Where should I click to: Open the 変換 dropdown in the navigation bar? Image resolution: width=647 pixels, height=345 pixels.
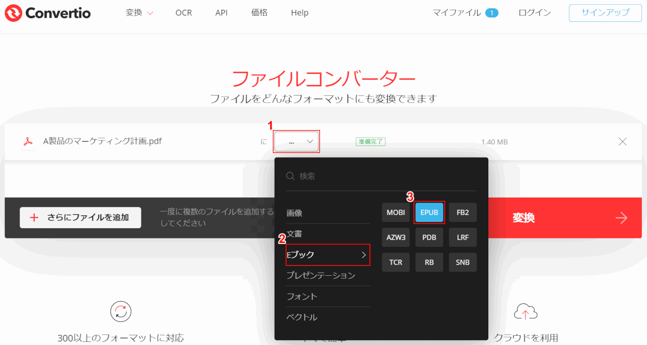click(139, 13)
